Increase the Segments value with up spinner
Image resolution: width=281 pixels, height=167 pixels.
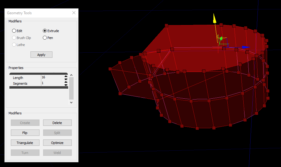click(66, 82)
